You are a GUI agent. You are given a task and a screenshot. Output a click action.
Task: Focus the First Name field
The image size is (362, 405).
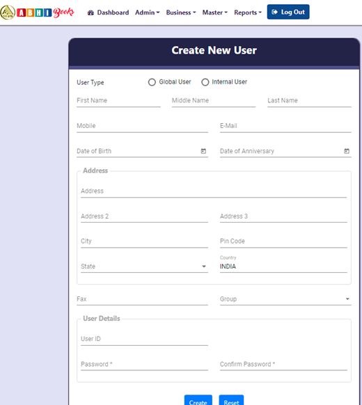[118, 101]
